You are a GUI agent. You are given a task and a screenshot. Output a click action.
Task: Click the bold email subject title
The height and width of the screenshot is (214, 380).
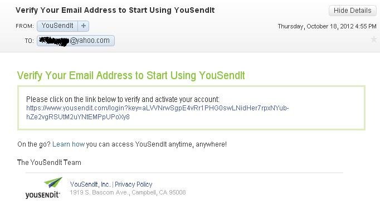coord(115,10)
